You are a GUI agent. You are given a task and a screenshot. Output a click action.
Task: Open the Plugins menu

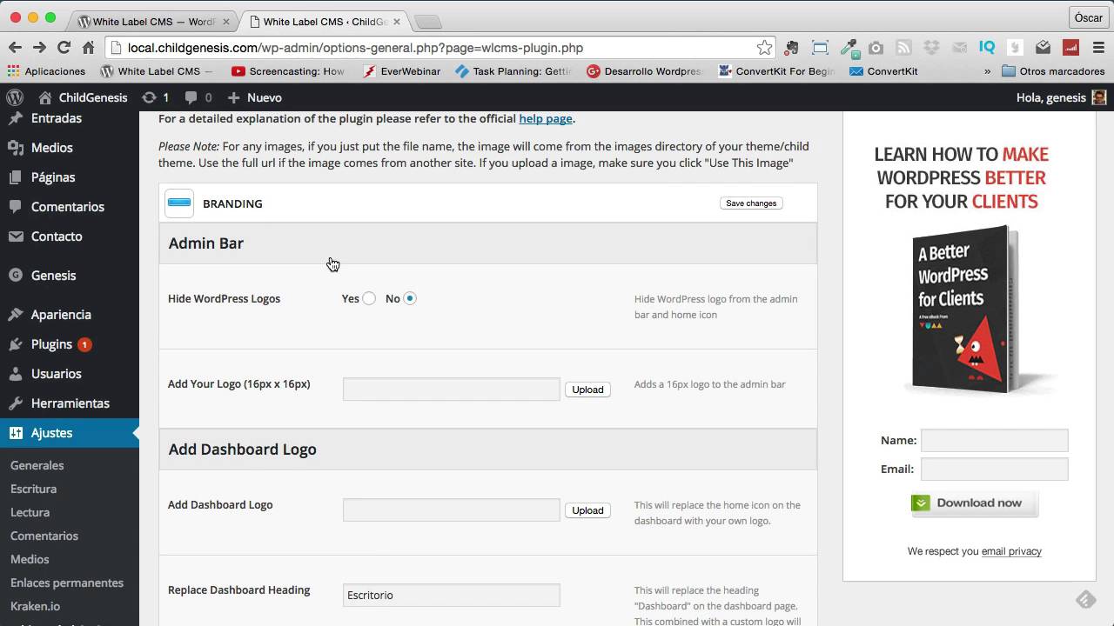click(x=70, y=344)
